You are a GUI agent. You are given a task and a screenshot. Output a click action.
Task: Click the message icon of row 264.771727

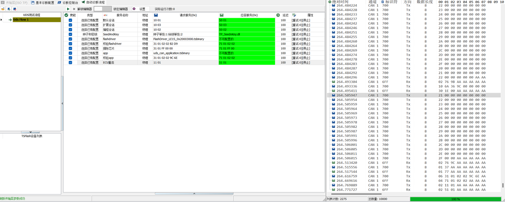[x=333, y=190]
